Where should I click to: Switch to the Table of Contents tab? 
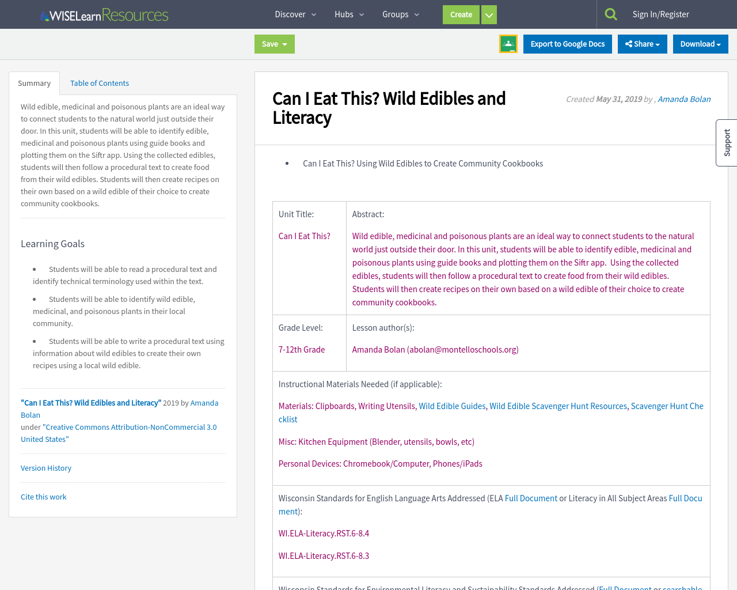point(99,83)
